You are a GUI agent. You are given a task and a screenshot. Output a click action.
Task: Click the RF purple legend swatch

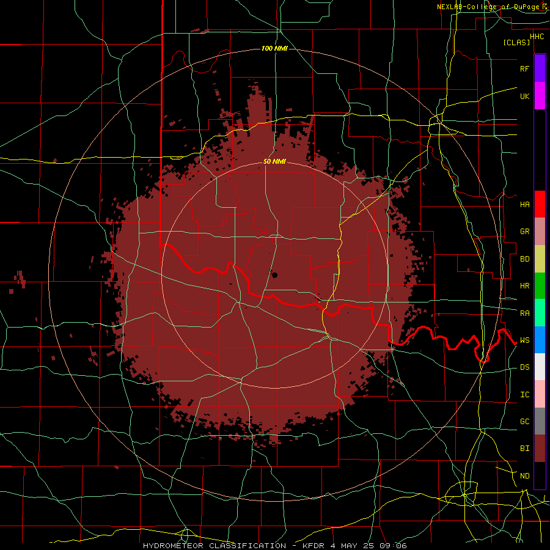pyautogui.click(x=540, y=68)
